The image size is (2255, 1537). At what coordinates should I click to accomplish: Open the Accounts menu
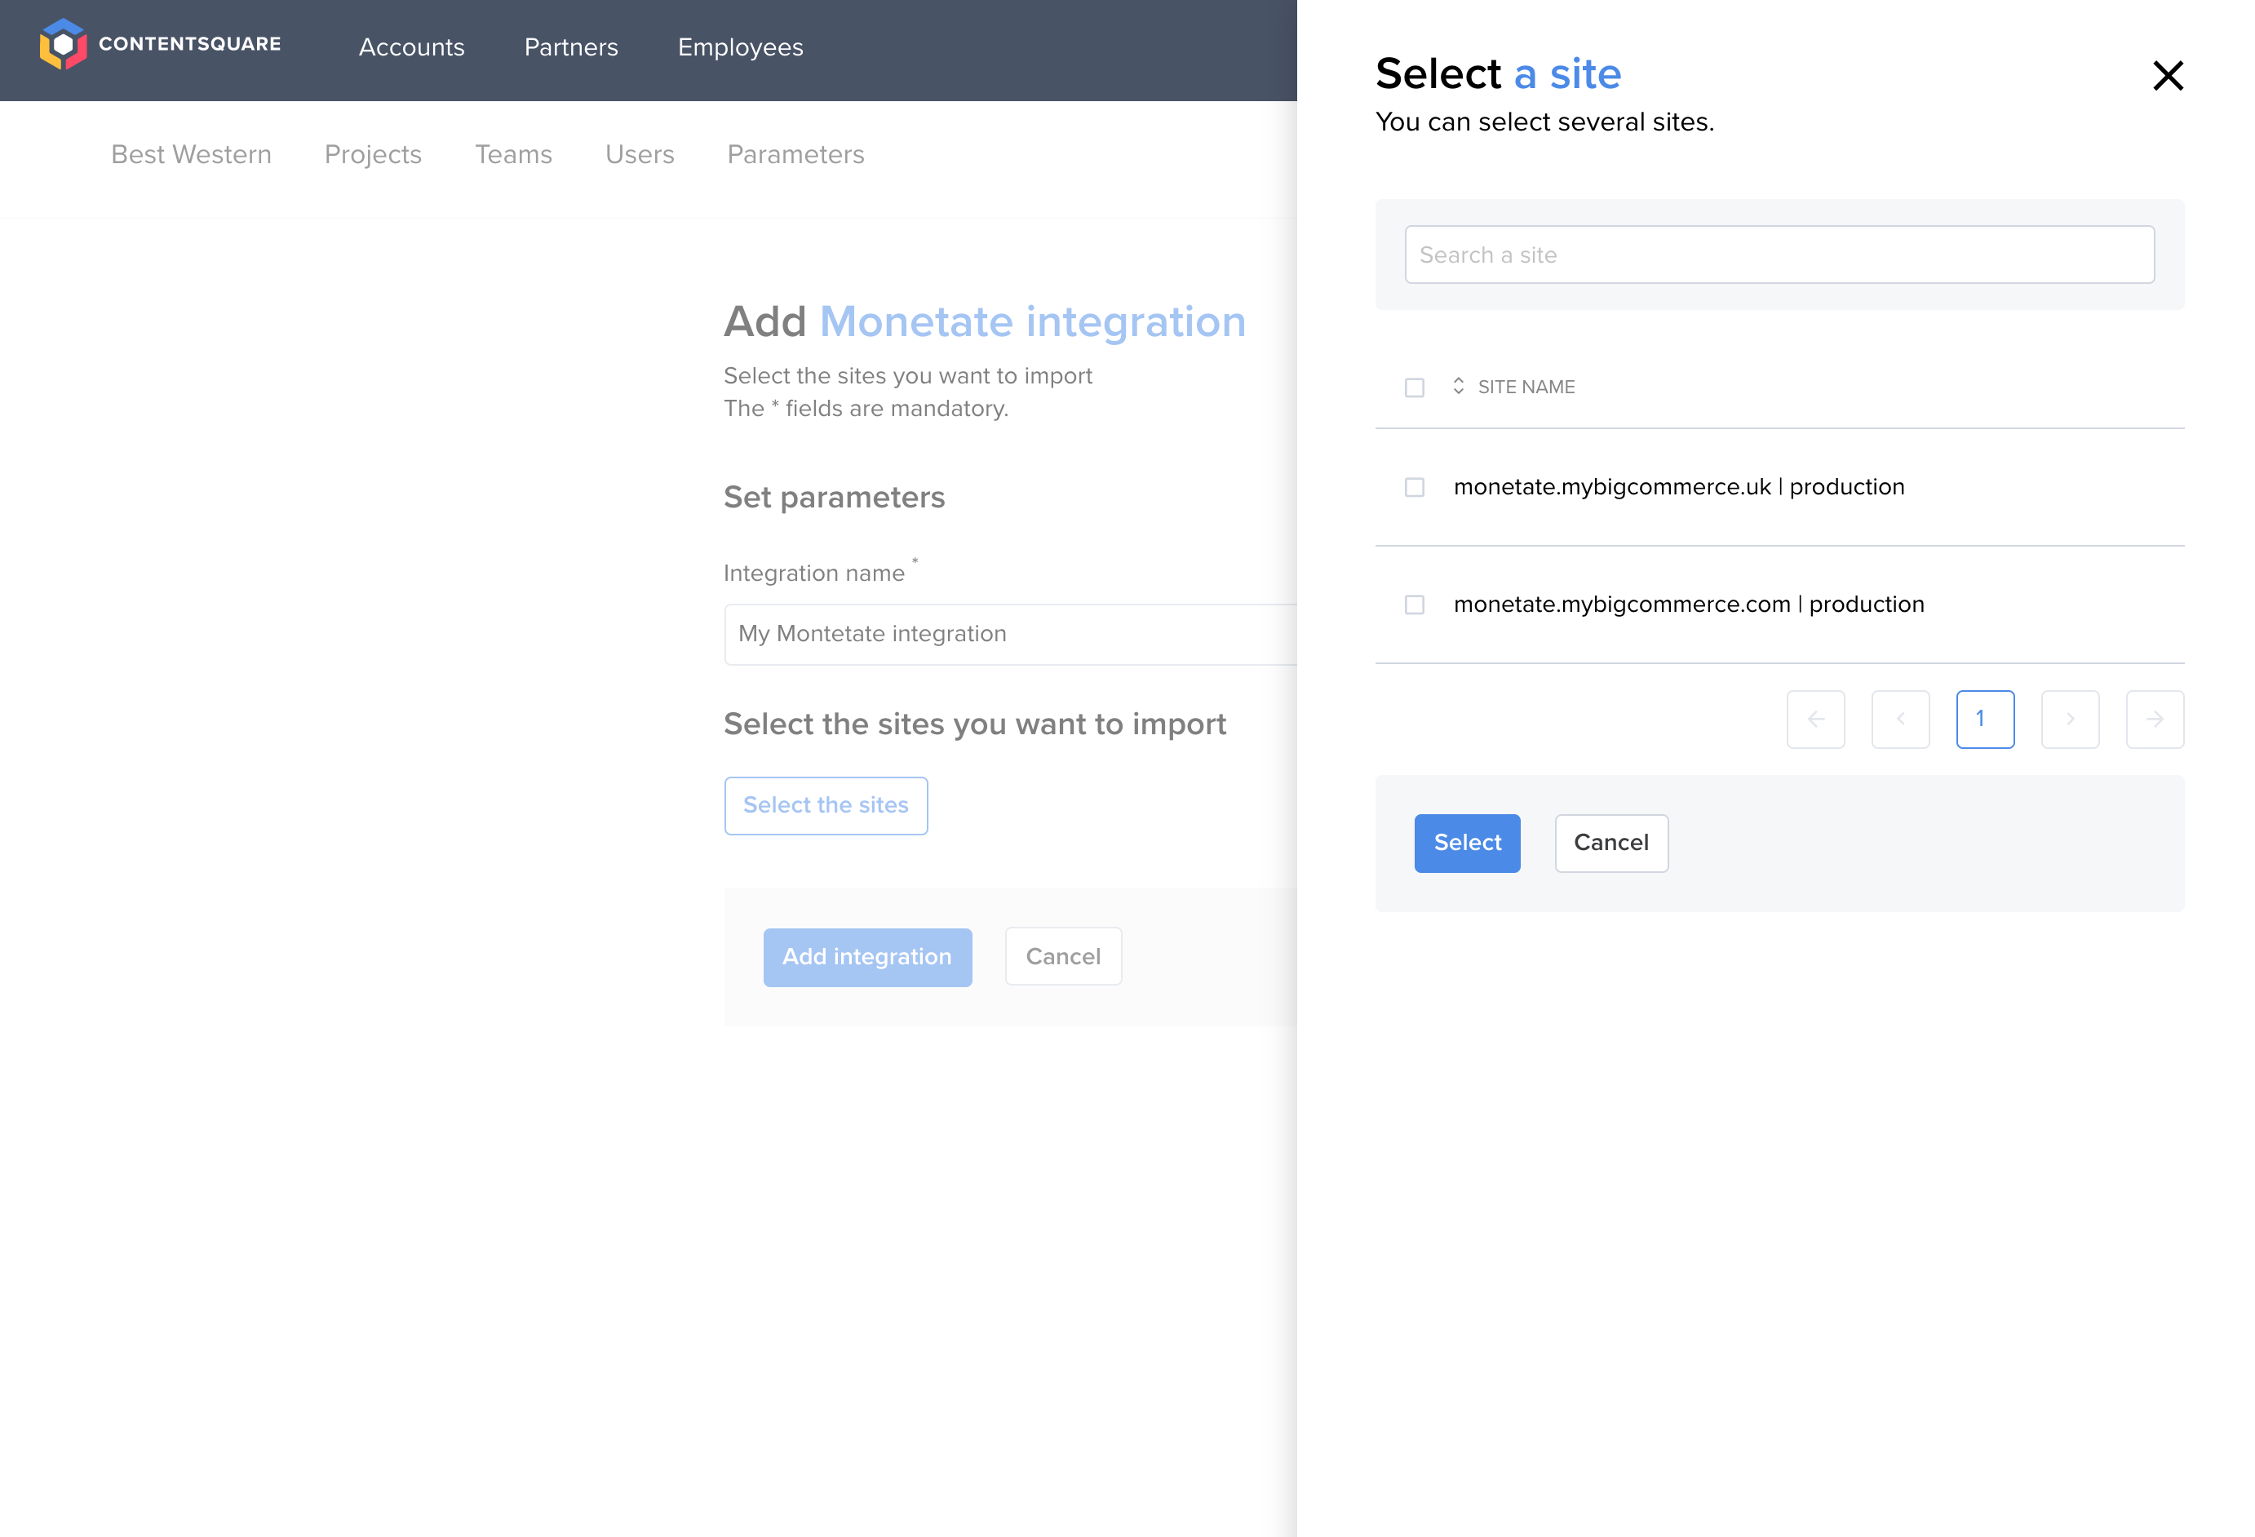click(411, 47)
